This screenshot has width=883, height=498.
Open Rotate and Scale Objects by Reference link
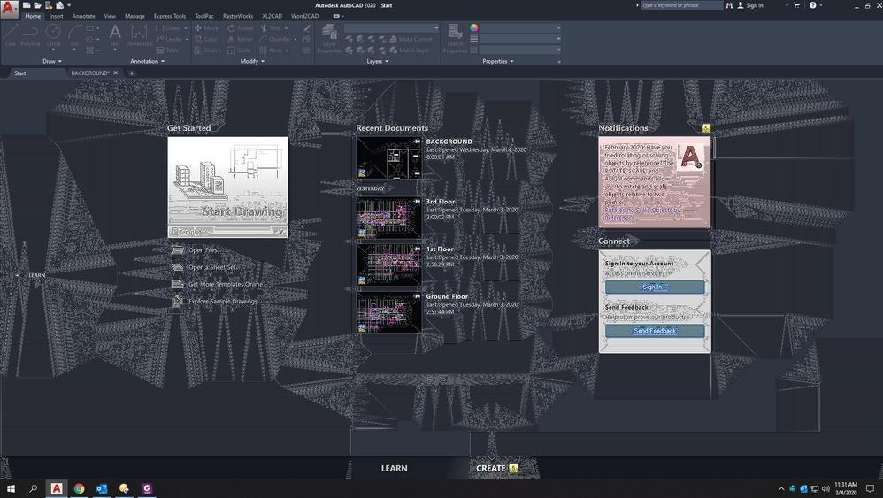(x=642, y=214)
